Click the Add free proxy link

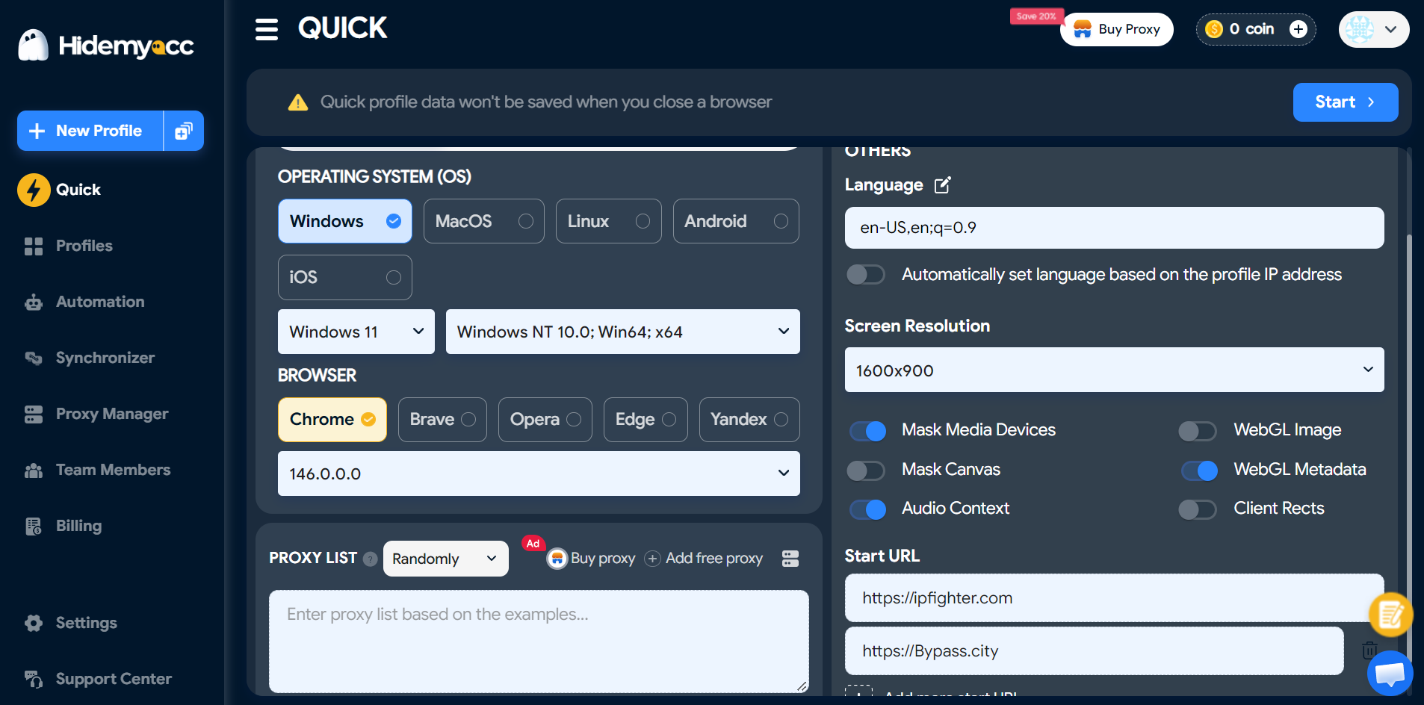click(x=713, y=558)
